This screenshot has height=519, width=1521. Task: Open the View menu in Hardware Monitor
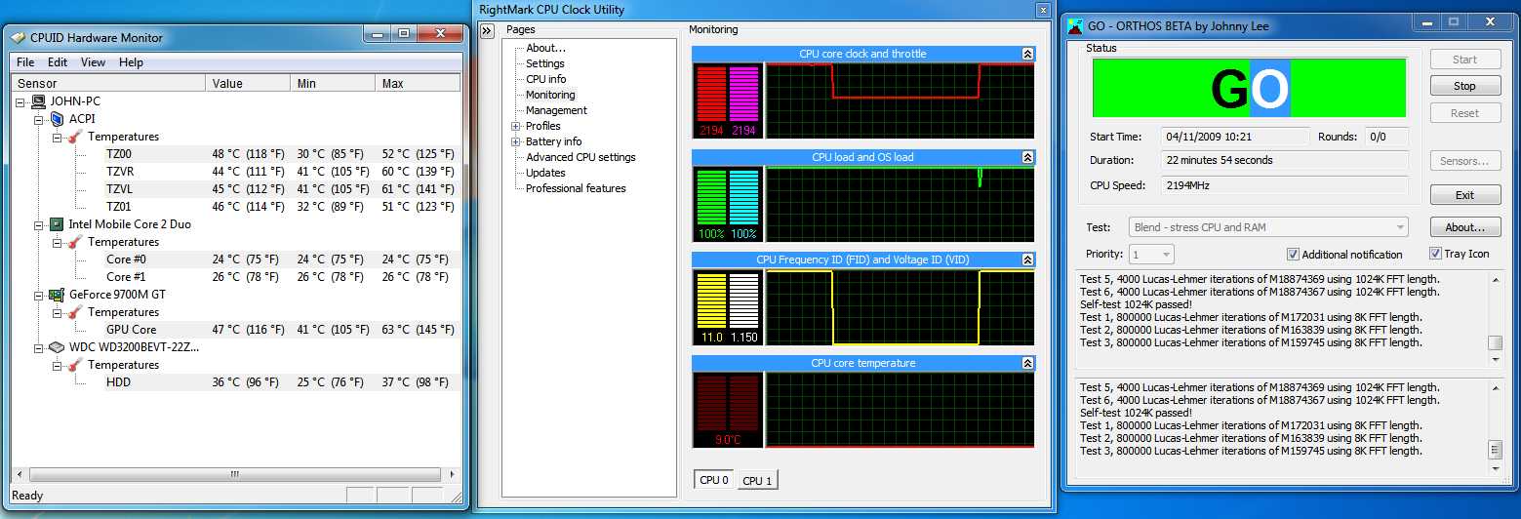(93, 62)
